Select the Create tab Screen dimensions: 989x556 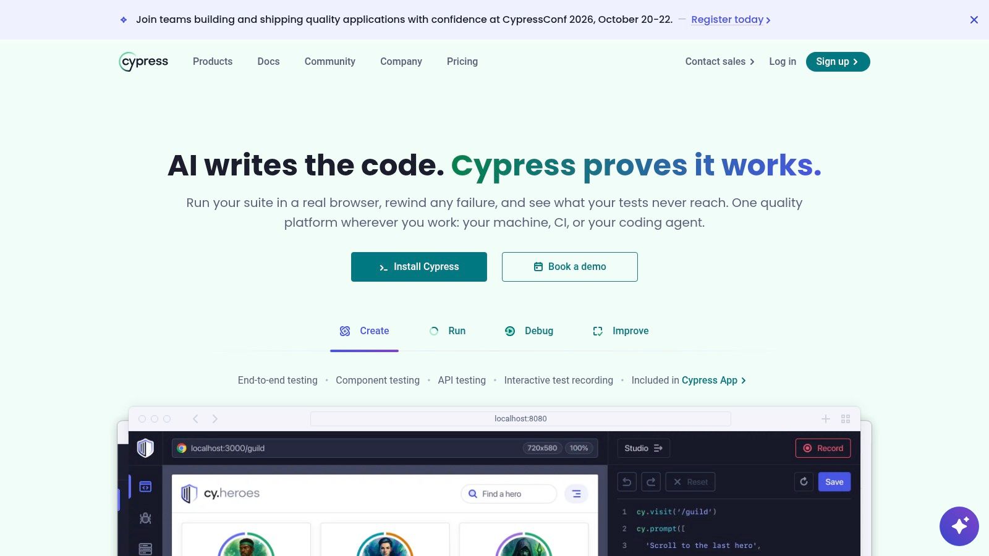(364, 331)
